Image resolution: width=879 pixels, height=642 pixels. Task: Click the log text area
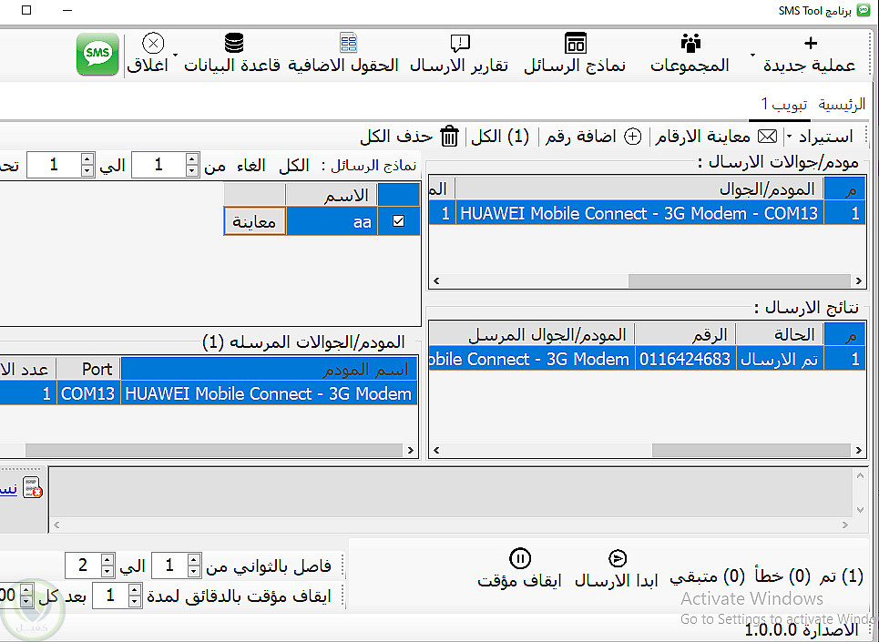click(x=451, y=493)
